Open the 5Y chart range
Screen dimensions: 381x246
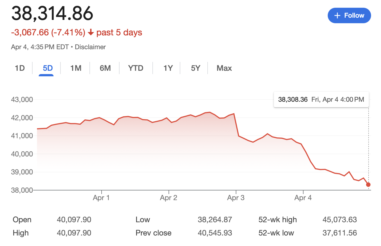pyautogui.click(x=195, y=68)
